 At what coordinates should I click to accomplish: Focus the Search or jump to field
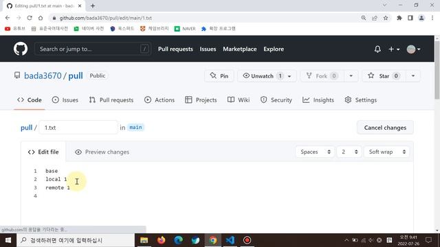pyautogui.click(x=93, y=49)
